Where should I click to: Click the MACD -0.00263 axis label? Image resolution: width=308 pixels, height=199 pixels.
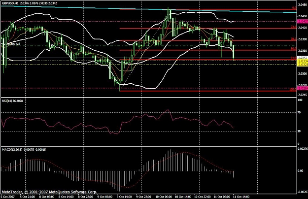click(303, 192)
